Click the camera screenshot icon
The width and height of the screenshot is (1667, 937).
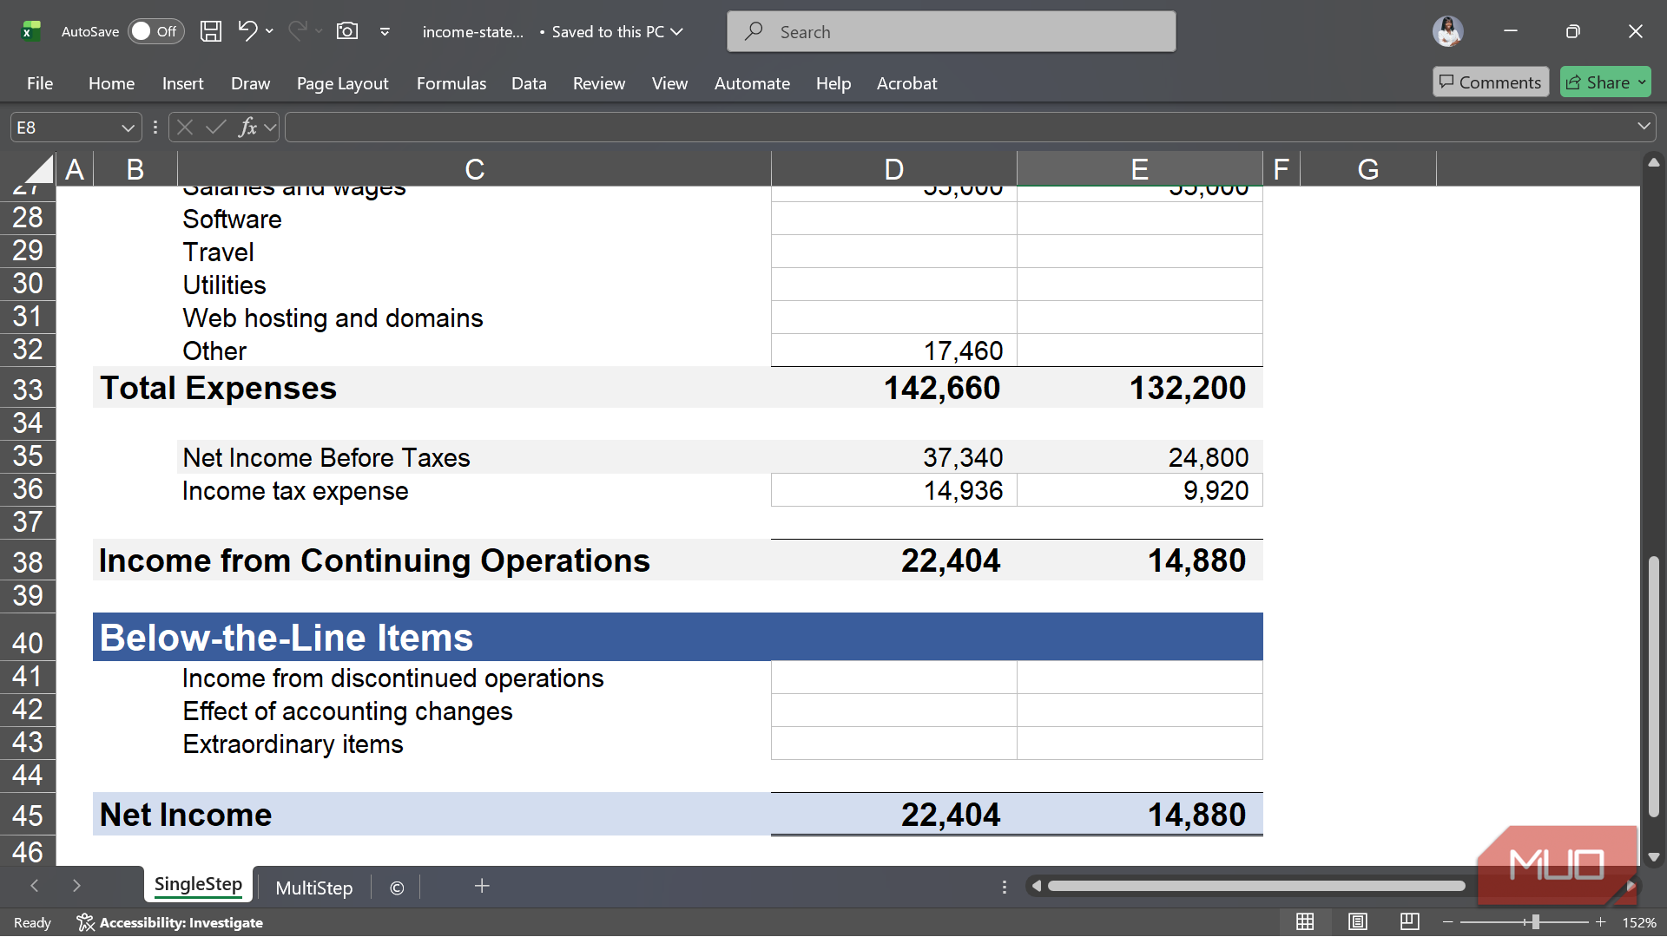pos(347,32)
